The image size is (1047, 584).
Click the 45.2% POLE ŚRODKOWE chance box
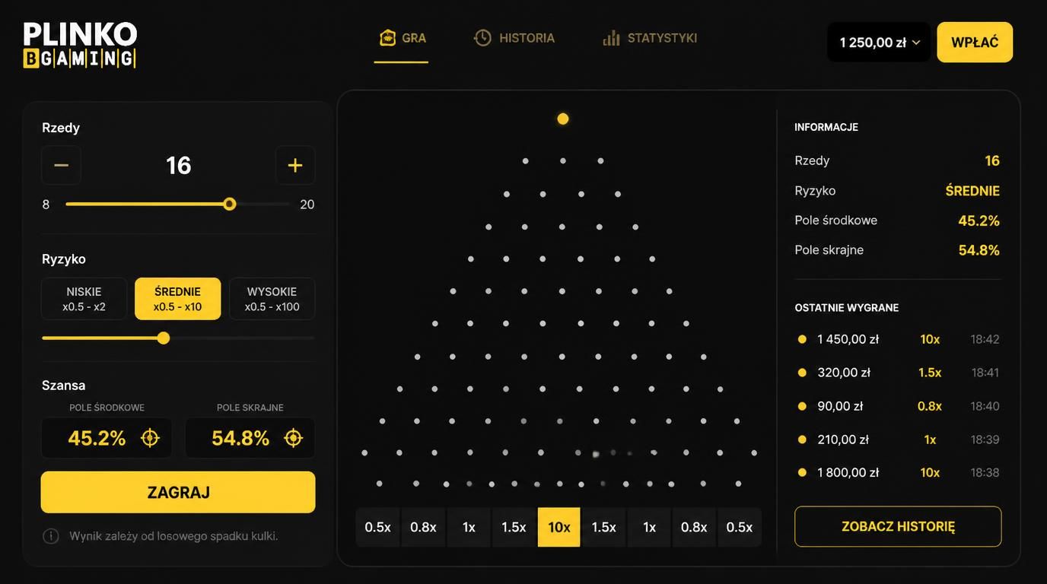point(107,438)
